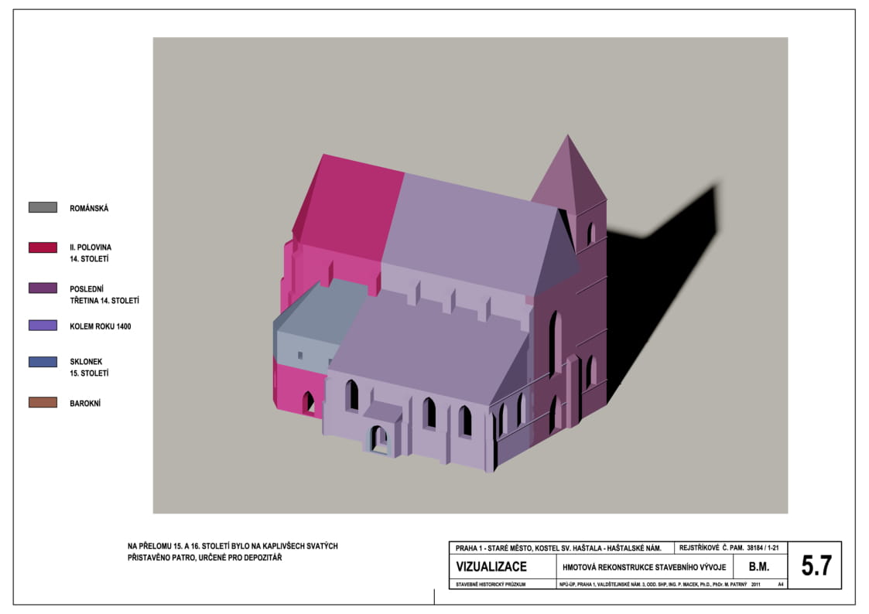
Task: Click the VIZUALIZACE title in the title block
Action: [491, 567]
